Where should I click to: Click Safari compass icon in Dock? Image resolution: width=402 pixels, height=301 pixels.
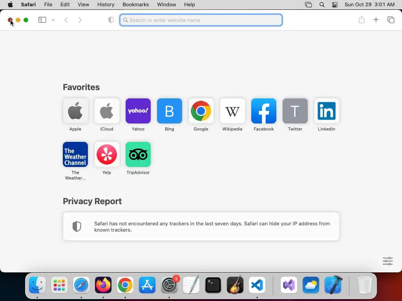[x=81, y=285]
